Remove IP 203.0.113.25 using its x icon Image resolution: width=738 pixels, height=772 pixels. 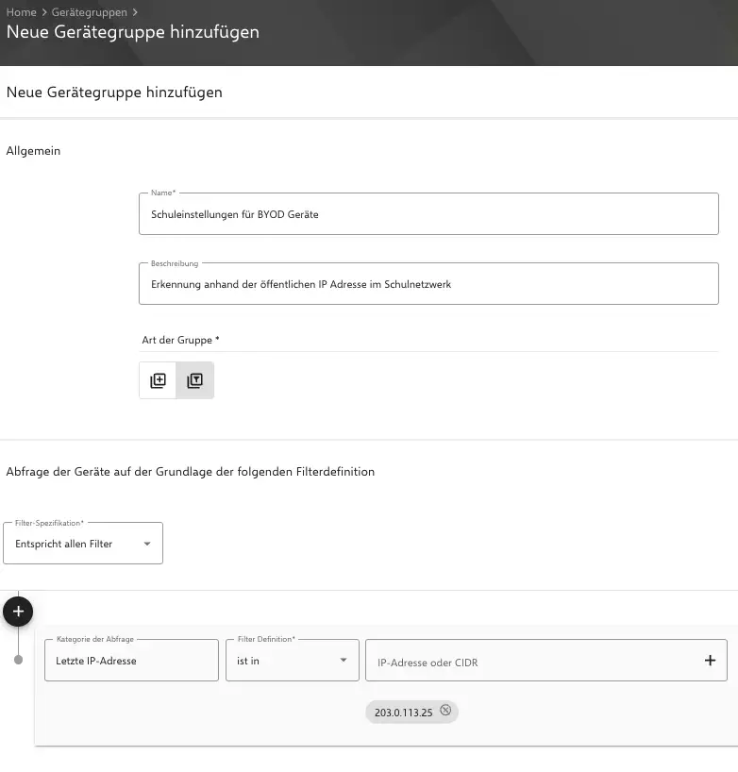pos(444,712)
